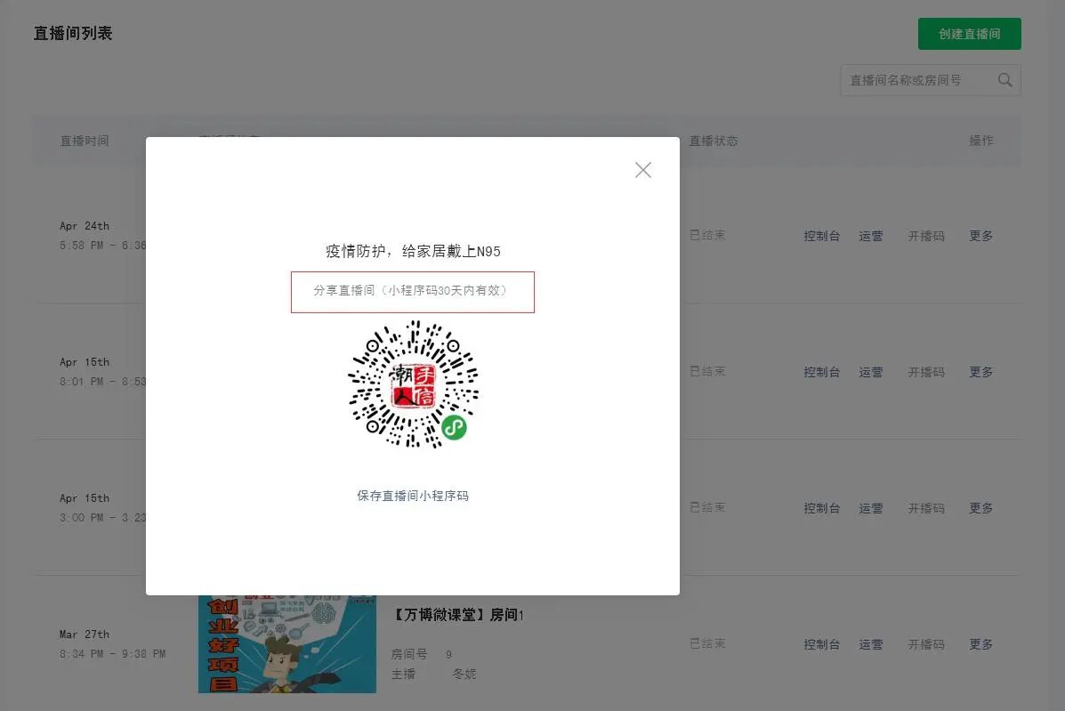Viewport: 1065px width, 711px height.
Task: Open 开播码 for the Apr 15th 3:00 PM room
Action: coord(926,508)
